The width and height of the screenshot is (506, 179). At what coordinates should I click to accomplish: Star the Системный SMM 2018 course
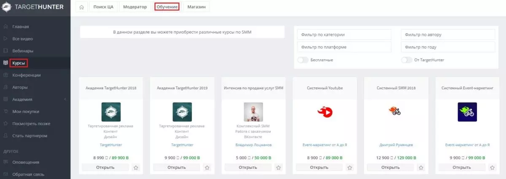point(421,167)
